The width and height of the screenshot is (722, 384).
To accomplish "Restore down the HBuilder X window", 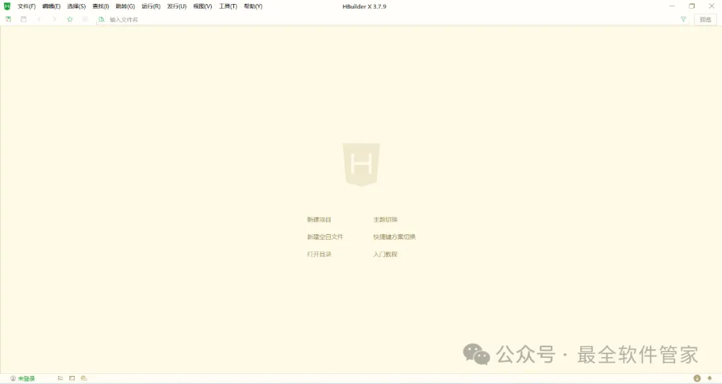I will click(x=692, y=6).
